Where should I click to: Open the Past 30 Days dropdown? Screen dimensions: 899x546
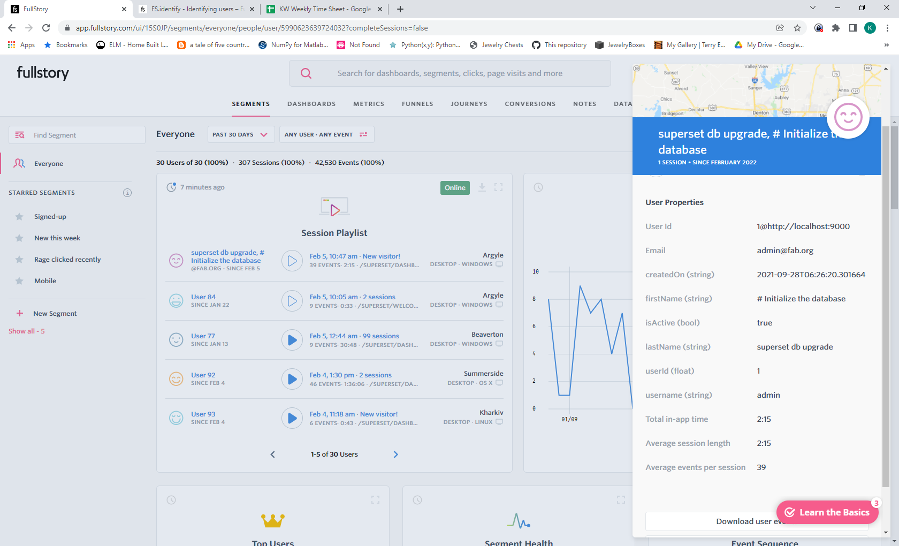pyautogui.click(x=241, y=134)
